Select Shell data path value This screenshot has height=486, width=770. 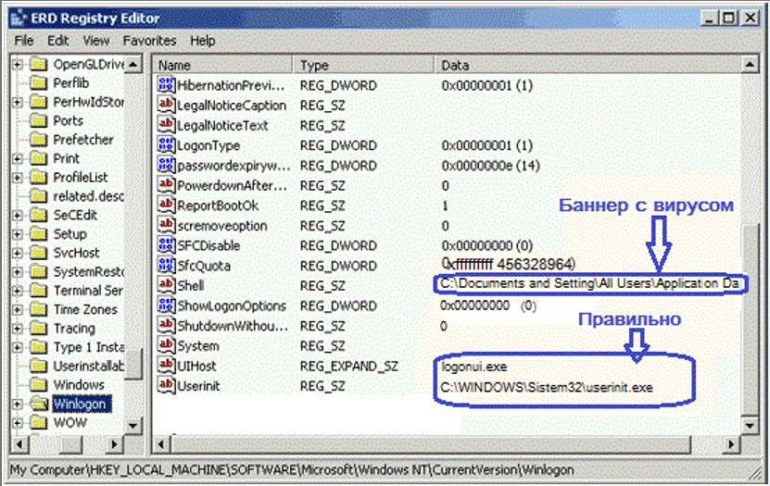pos(589,283)
